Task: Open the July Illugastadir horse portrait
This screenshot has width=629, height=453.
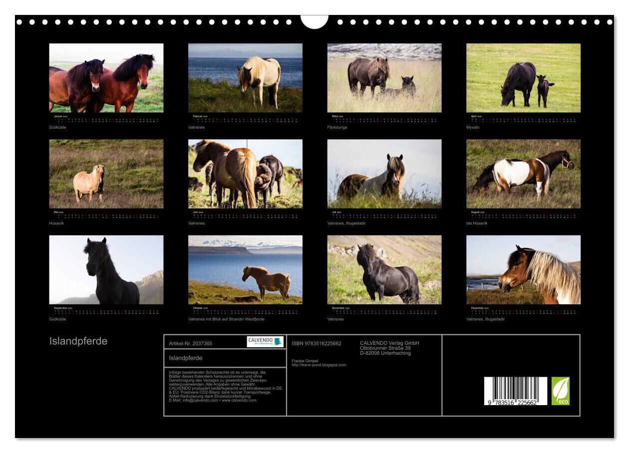Action: click(x=384, y=174)
